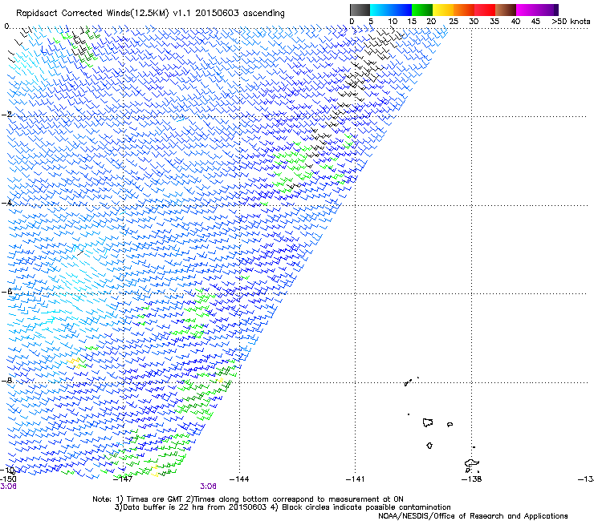Click the "Data buffer is 22 hrs" note line
Viewport: 594px width, 521px height.
point(283,507)
